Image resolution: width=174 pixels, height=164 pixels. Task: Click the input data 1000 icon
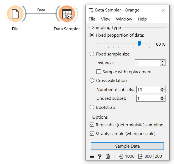121,156
